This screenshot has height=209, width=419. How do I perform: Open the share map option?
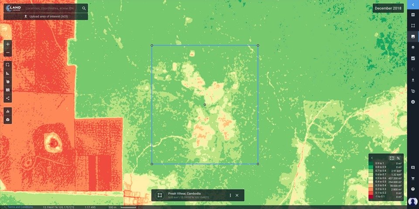coord(8,98)
